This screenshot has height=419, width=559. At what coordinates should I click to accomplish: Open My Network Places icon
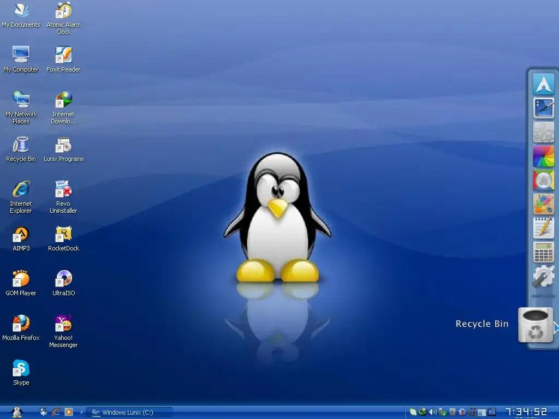click(21, 107)
